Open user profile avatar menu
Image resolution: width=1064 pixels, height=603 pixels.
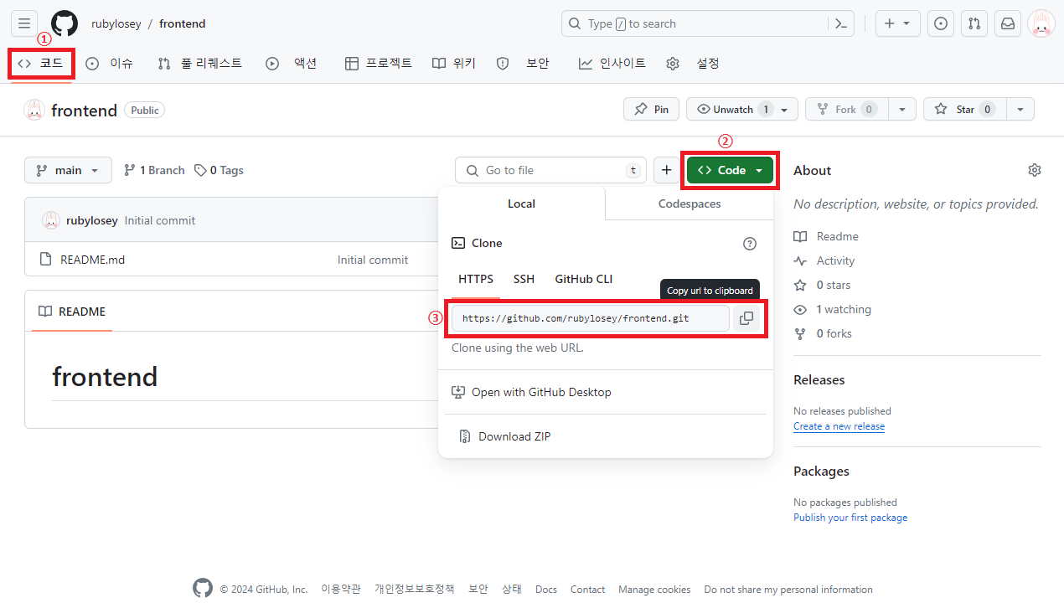[x=1041, y=23]
